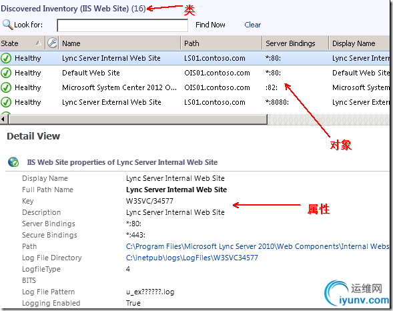Click the maintenance mode wrench column icon
This screenshot has height=311, width=393.
click(53, 43)
